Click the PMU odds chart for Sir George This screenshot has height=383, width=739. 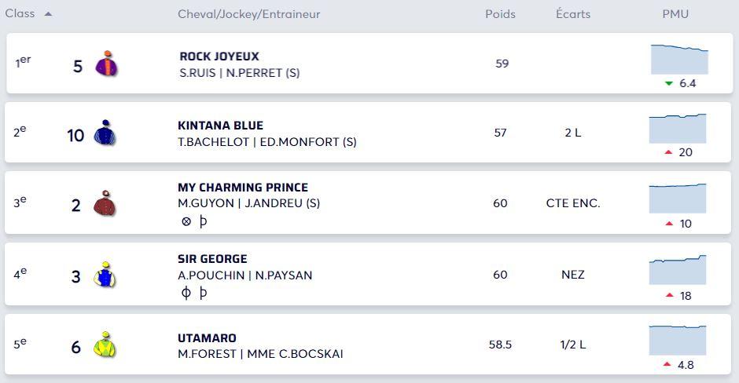(x=678, y=270)
